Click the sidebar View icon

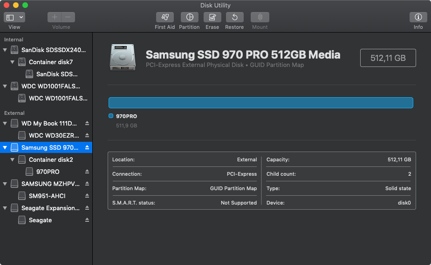point(10,17)
